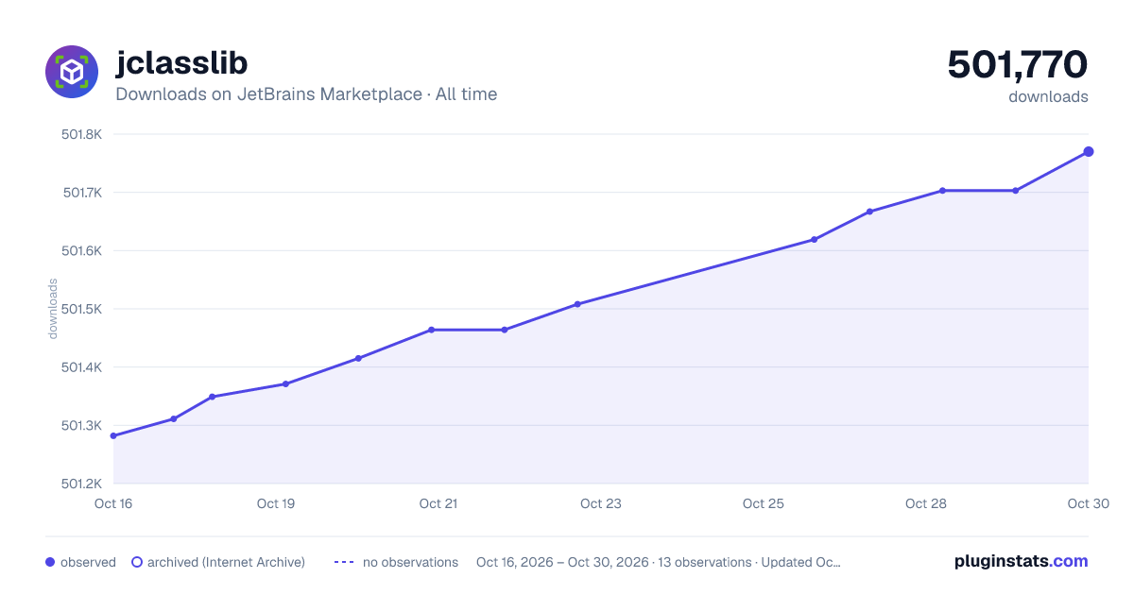The image size is (1134, 595).
Task: Click the 501,770 downloads total
Action: (x=1018, y=65)
